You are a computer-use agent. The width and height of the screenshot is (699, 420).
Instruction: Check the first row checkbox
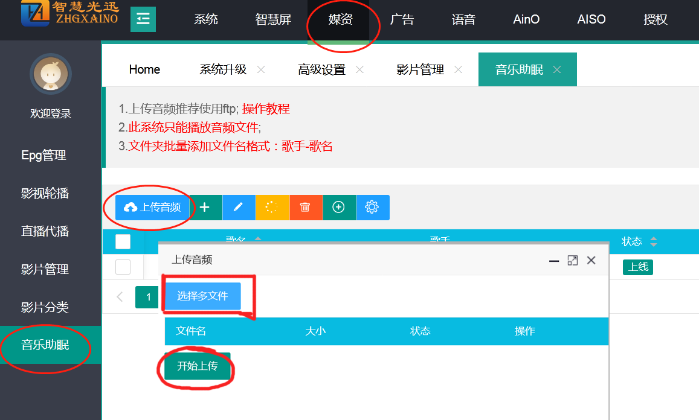click(x=123, y=267)
